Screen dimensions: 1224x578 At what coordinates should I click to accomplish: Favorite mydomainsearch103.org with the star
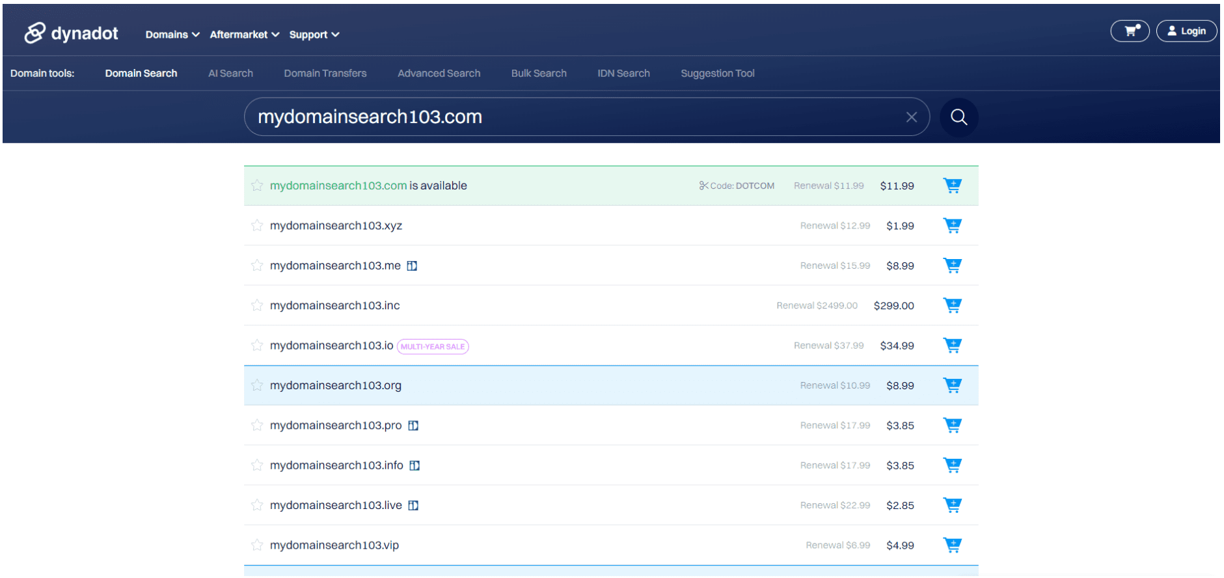(257, 385)
